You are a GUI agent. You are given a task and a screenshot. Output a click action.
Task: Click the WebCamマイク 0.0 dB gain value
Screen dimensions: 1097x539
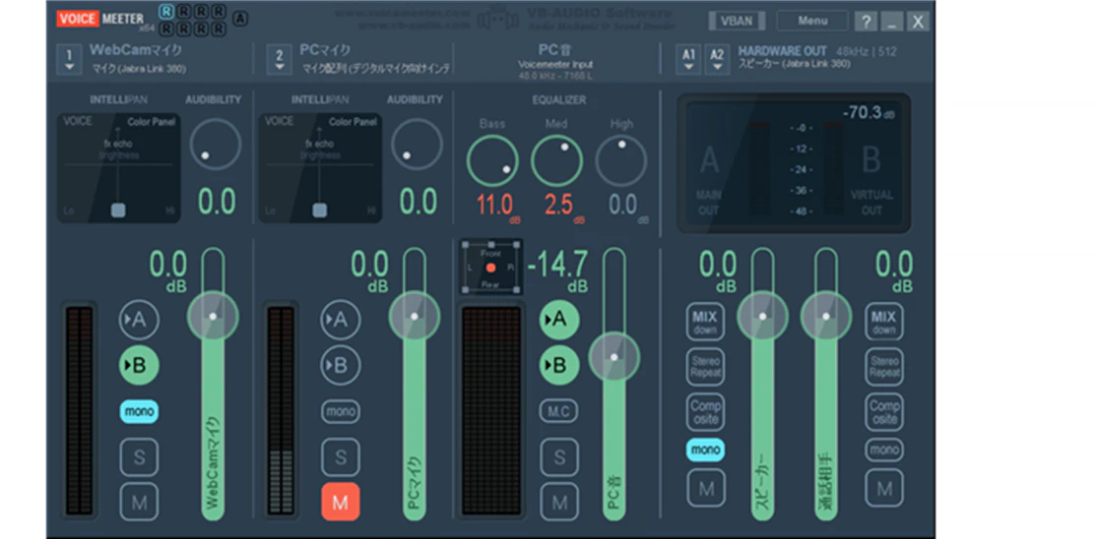click(x=168, y=271)
